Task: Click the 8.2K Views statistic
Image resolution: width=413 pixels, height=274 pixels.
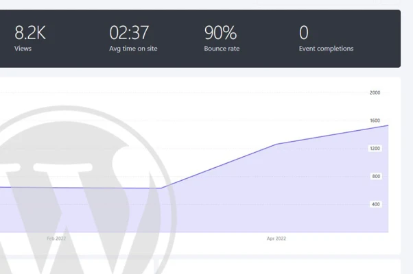Action: click(30, 38)
